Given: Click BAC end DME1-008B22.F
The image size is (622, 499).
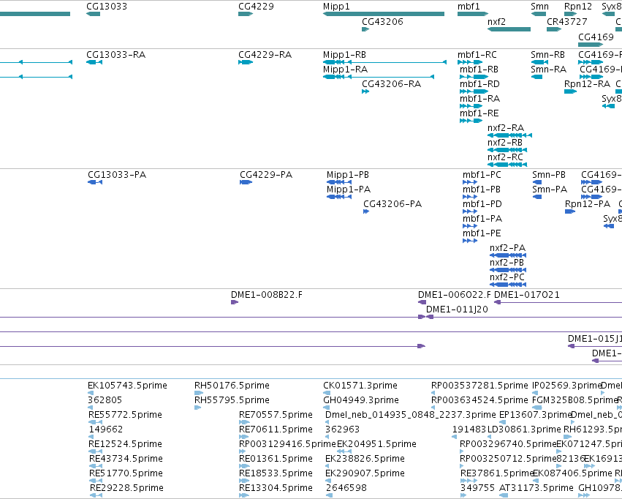Looking at the screenshot, I should click(x=267, y=295).
